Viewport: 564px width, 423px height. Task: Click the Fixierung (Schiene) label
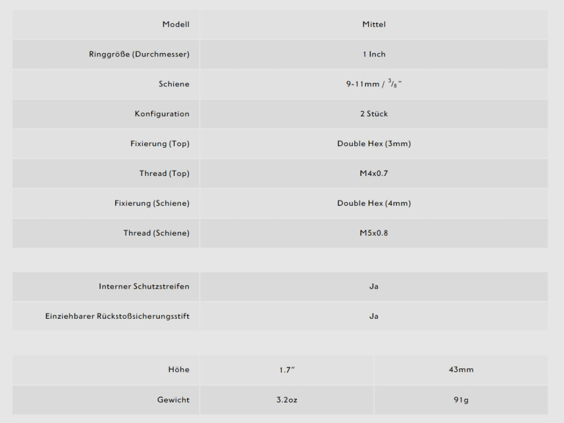coord(152,203)
